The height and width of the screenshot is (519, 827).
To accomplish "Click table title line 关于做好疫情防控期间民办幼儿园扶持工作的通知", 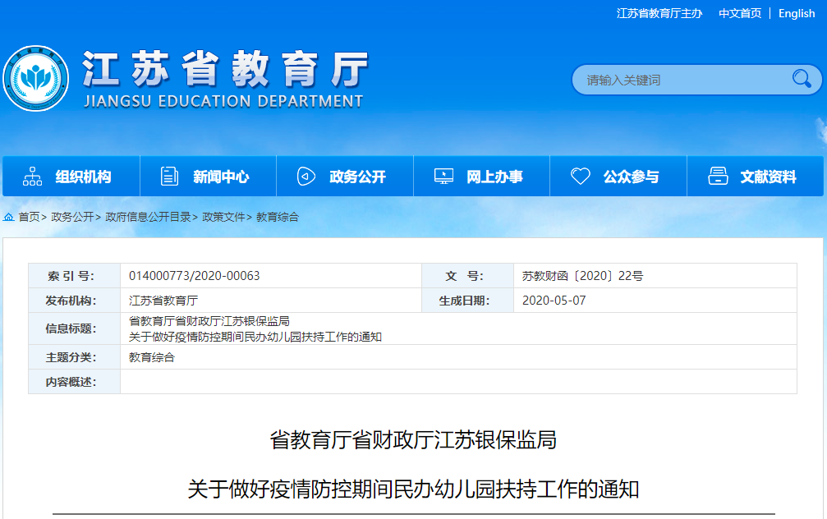I will pyautogui.click(x=255, y=337).
